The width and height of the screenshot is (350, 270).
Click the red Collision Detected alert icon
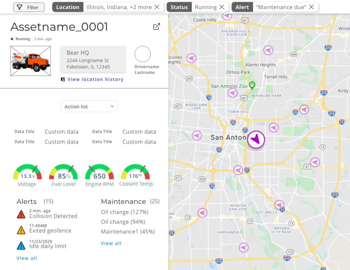tap(21, 214)
